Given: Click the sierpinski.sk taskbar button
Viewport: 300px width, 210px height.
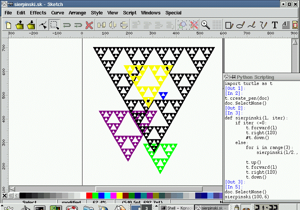Looking at the screenshot, I should pos(210,208).
